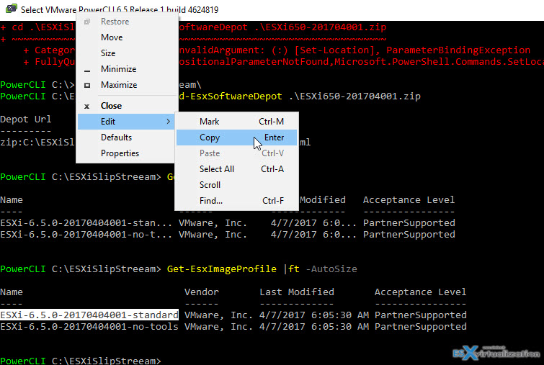The image size is (544, 365).
Task: Select Copy in the Edit submenu
Action: point(210,138)
